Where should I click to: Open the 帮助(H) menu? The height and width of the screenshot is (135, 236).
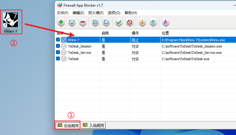pos(131,13)
